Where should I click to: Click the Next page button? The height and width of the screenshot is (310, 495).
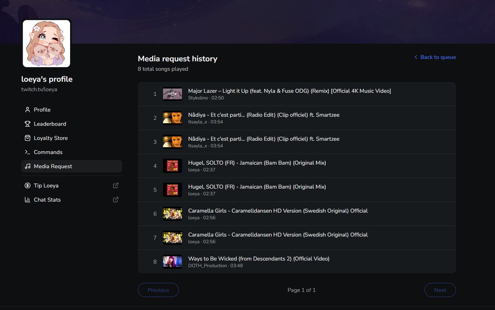[440, 290]
